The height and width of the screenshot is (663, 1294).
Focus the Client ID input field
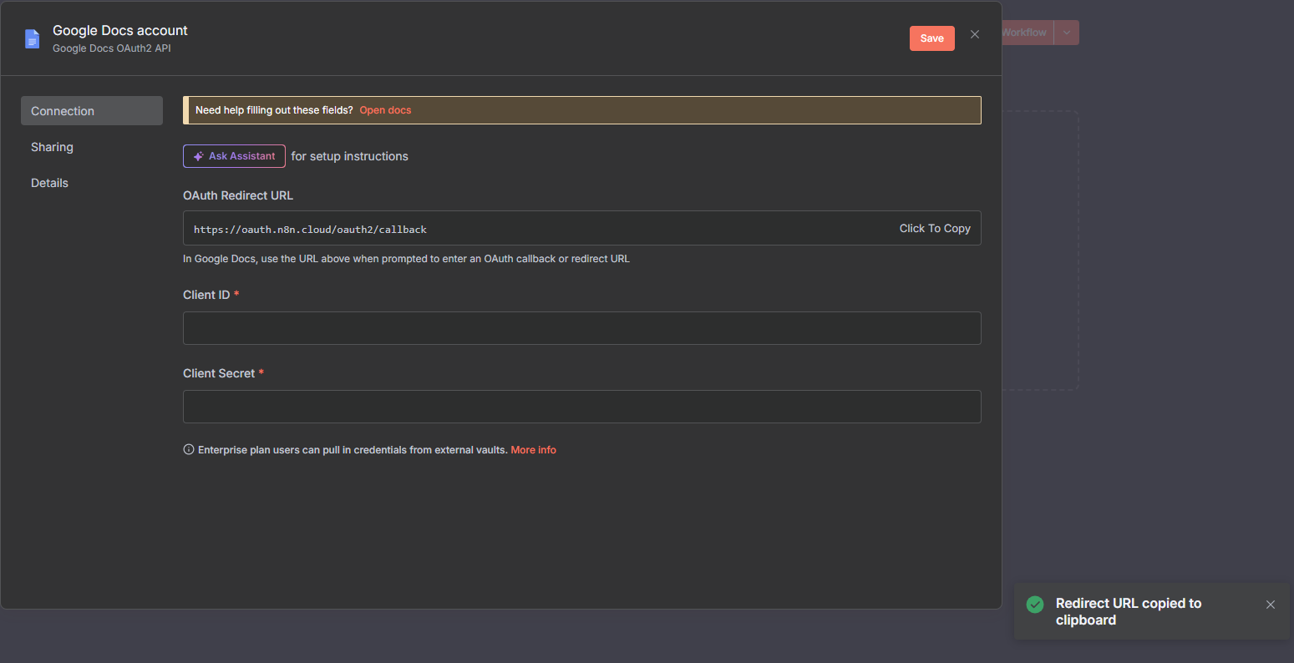click(x=581, y=328)
